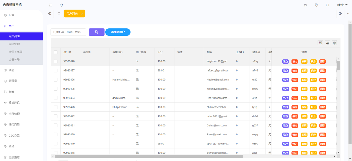Open the theme palette icon

pos(306,5)
